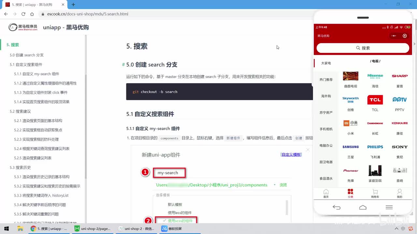Select 热门推荐 category in phone
The image size is (417, 234).
tap(326, 80)
